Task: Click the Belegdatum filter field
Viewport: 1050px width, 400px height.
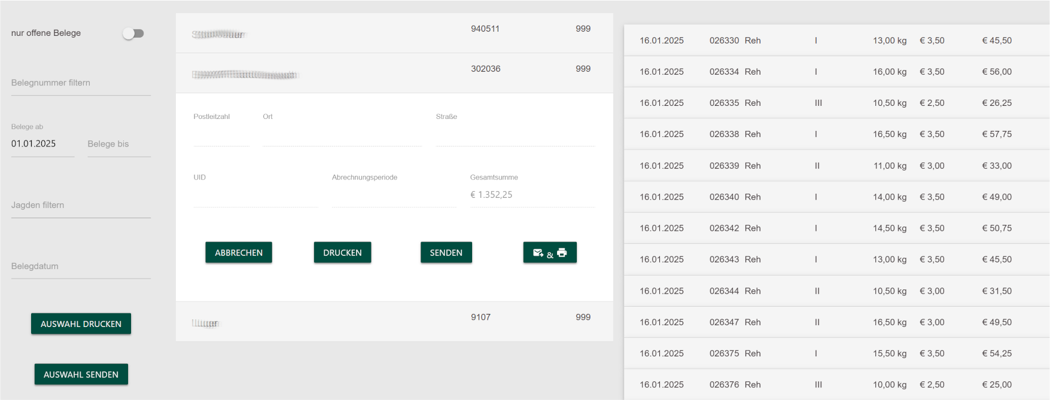Action: pyautogui.click(x=80, y=266)
